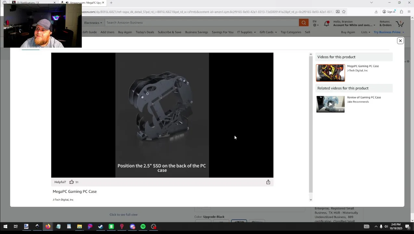Click the install page icon in address bar
This screenshot has height=234, width=414.
338,12
